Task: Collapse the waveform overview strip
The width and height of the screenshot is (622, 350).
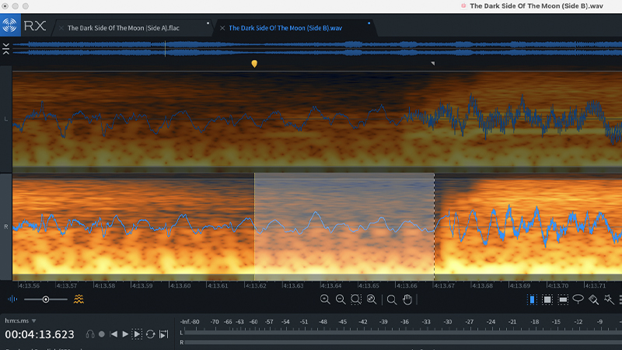Action: click(x=5, y=48)
